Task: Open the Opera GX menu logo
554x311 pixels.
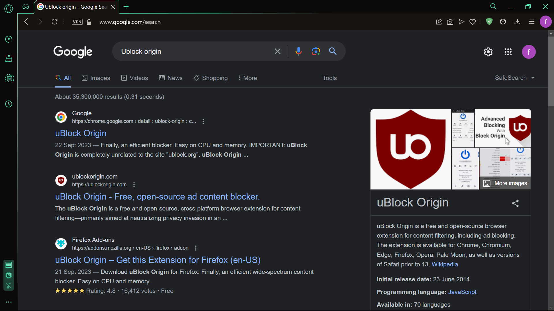Action: click(9, 8)
